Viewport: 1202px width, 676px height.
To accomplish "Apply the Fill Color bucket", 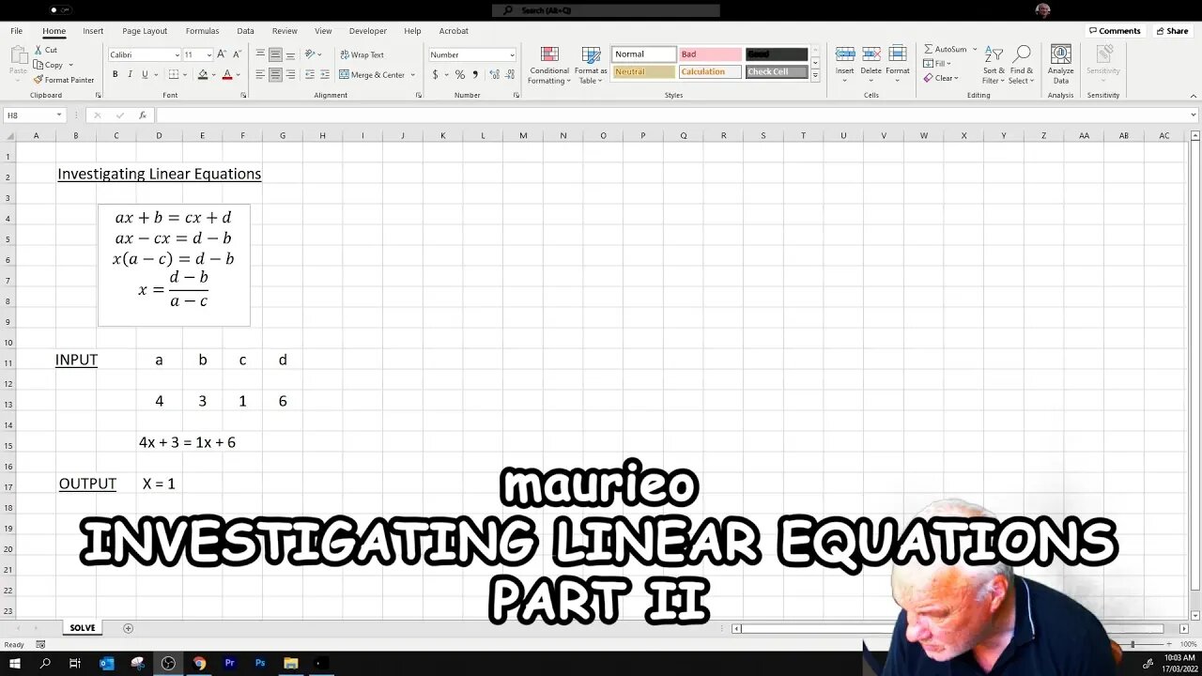I will 202,74.
